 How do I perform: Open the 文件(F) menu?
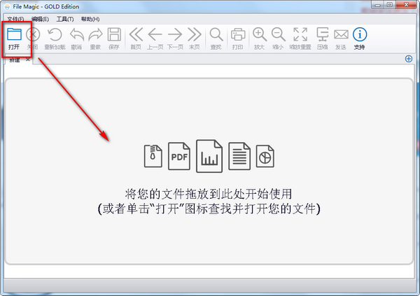[x=15, y=19]
